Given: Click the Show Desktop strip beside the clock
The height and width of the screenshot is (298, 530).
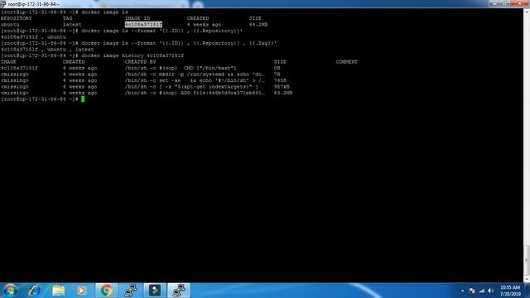Looking at the screenshot, I should coord(527,291).
